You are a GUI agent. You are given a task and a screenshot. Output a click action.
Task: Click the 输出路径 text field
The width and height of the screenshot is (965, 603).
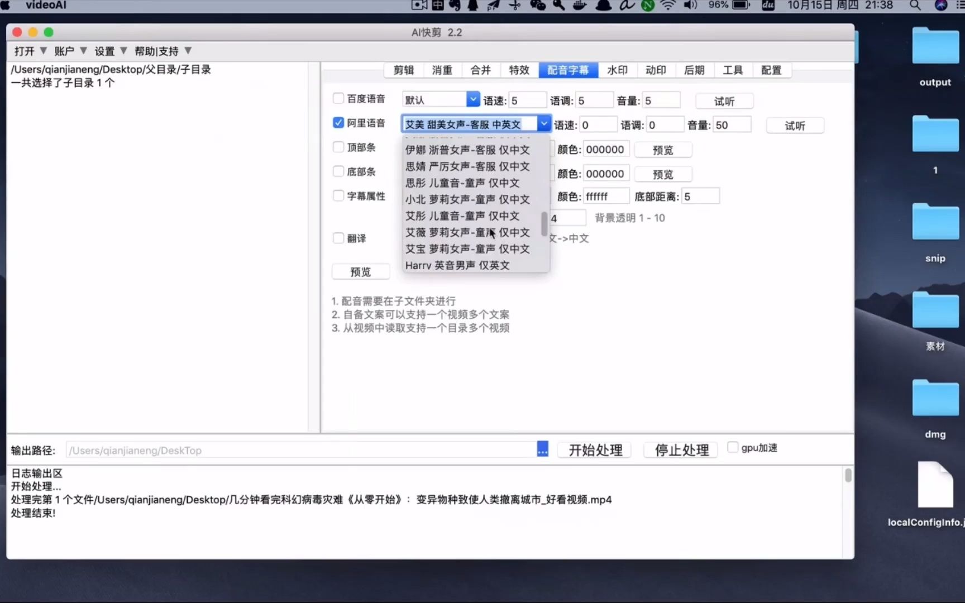[x=301, y=450]
